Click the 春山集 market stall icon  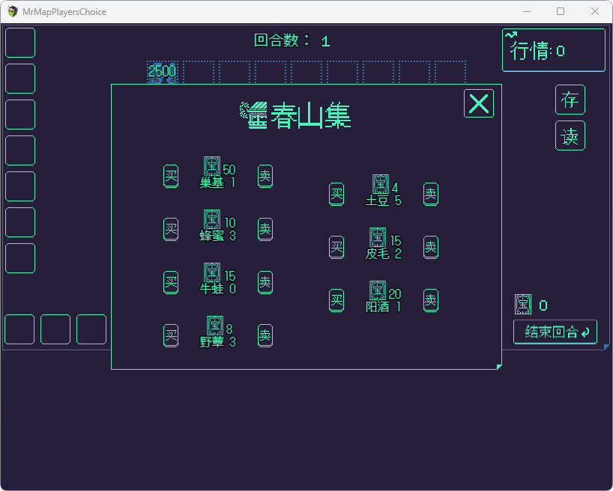pos(254,115)
